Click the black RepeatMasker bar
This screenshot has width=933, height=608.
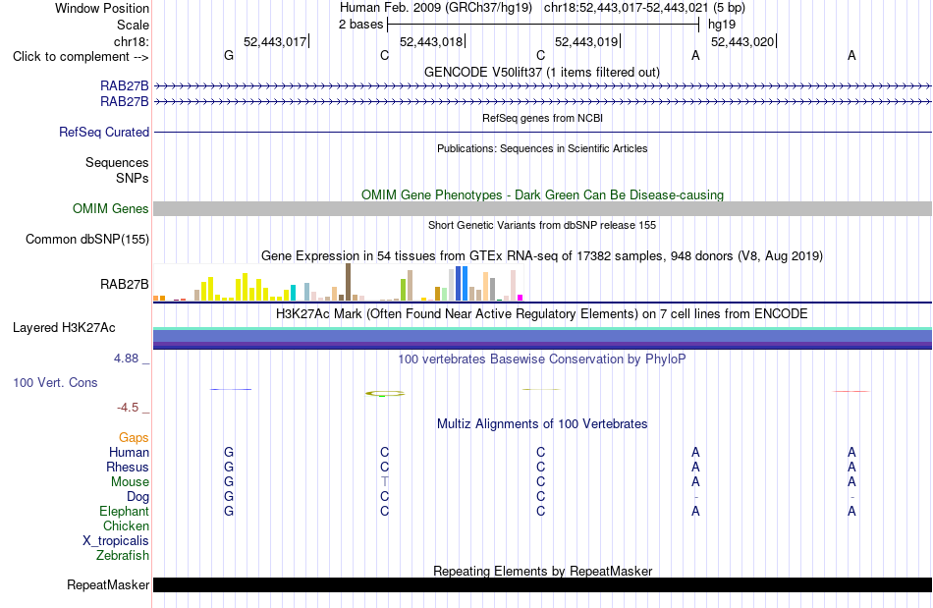tap(543, 584)
